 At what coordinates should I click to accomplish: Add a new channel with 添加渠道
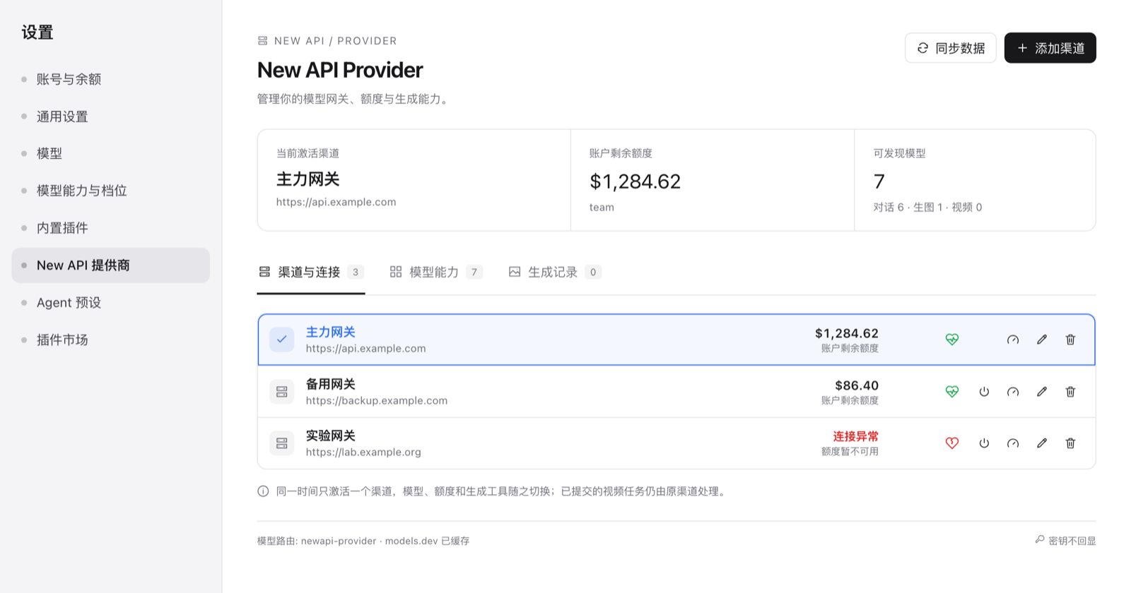click(1050, 48)
